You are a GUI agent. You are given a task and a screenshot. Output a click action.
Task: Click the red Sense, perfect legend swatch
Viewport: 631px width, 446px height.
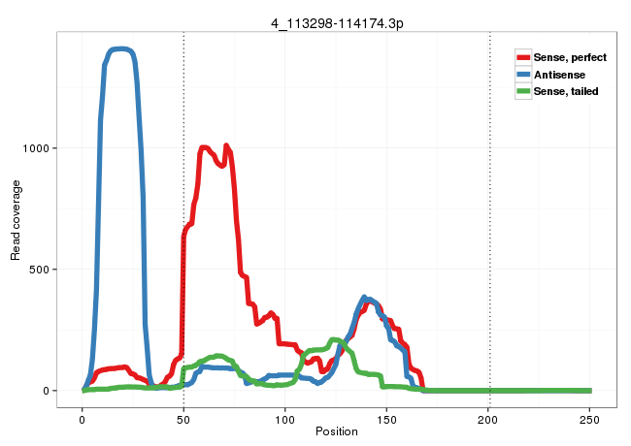click(522, 58)
